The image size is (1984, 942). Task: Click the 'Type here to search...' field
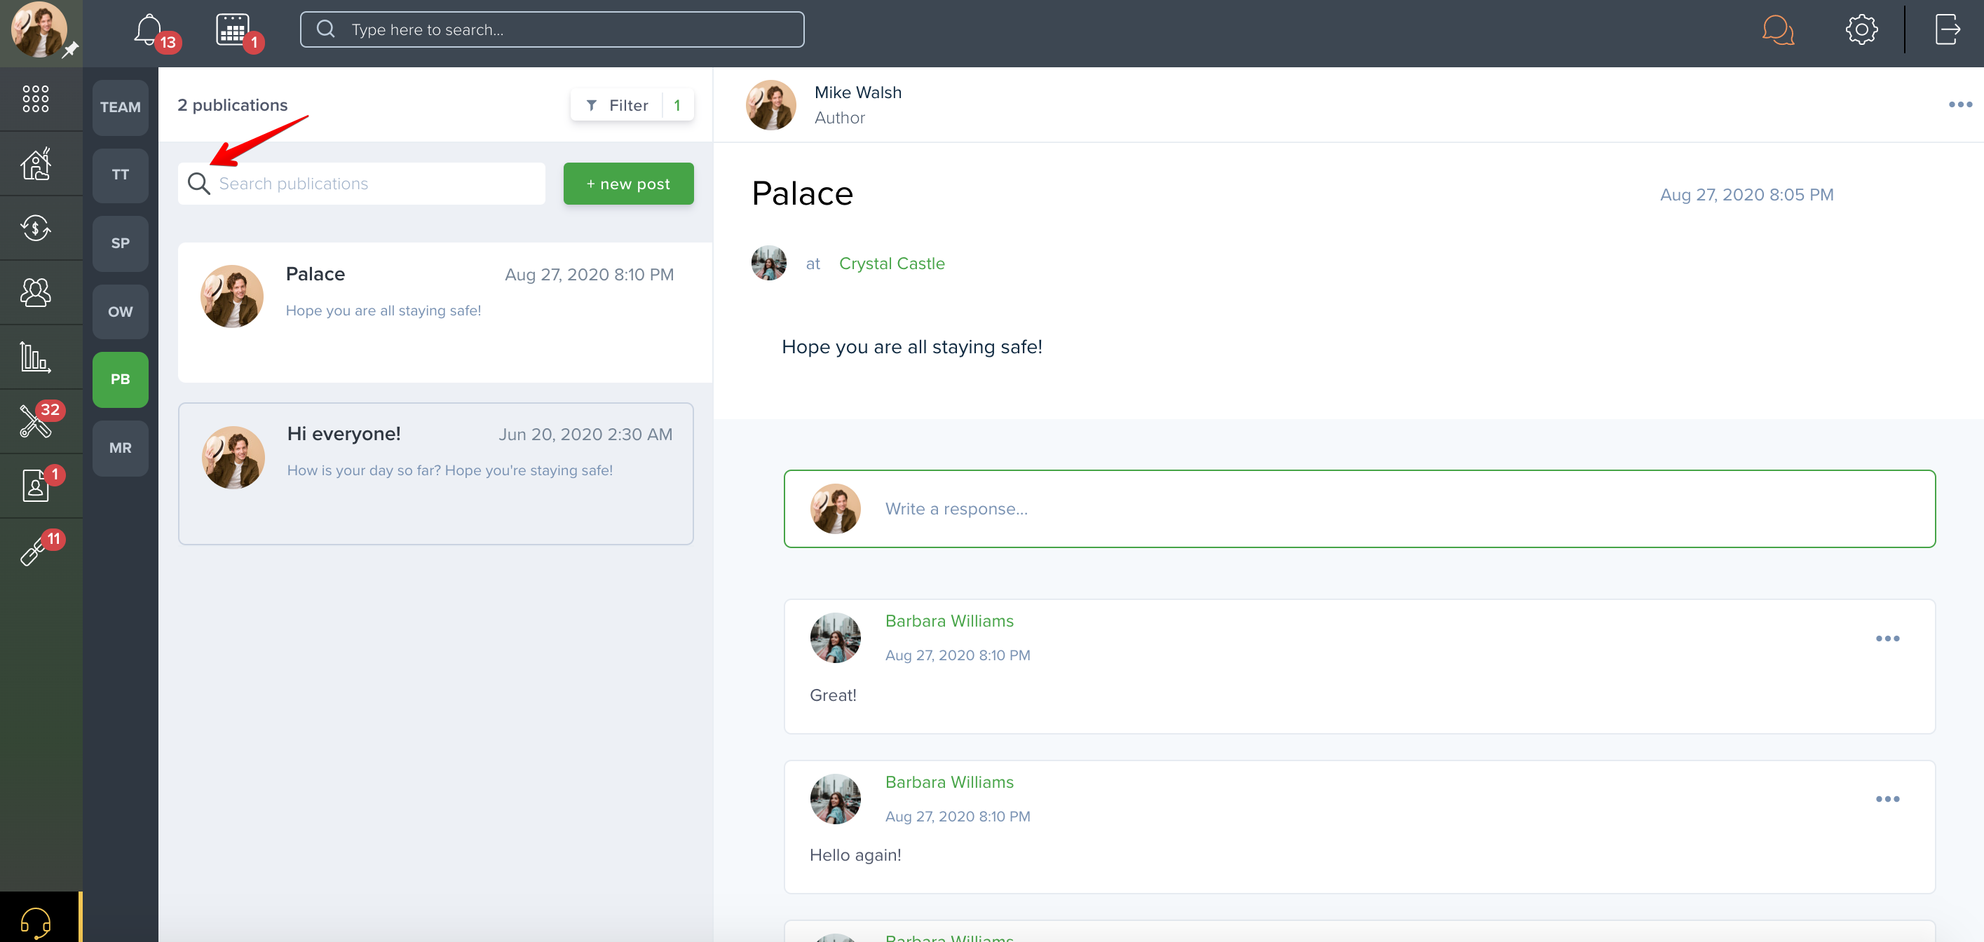(552, 29)
